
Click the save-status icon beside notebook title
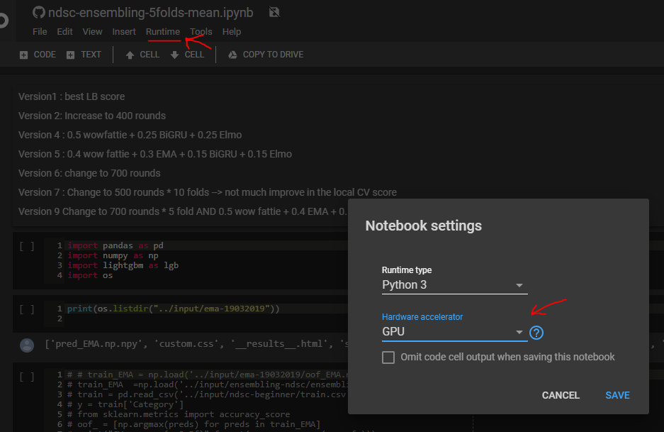point(274,12)
